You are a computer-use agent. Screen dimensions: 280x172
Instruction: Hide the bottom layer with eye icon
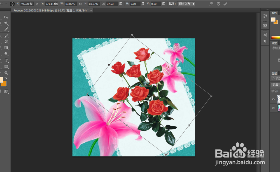click(x=273, y=108)
